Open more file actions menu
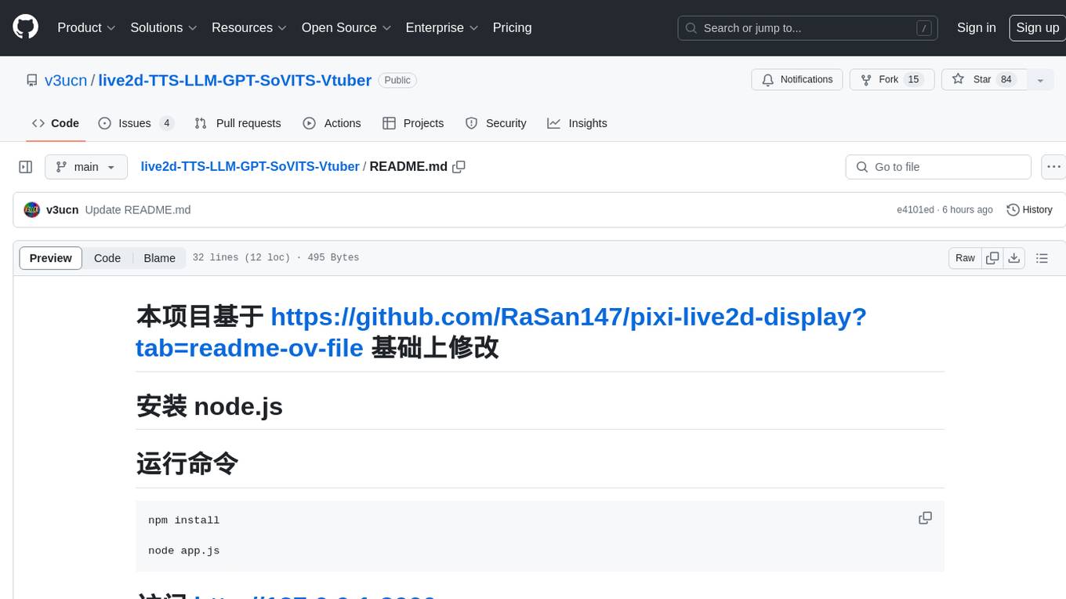 pyautogui.click(x=1053, y=167)
